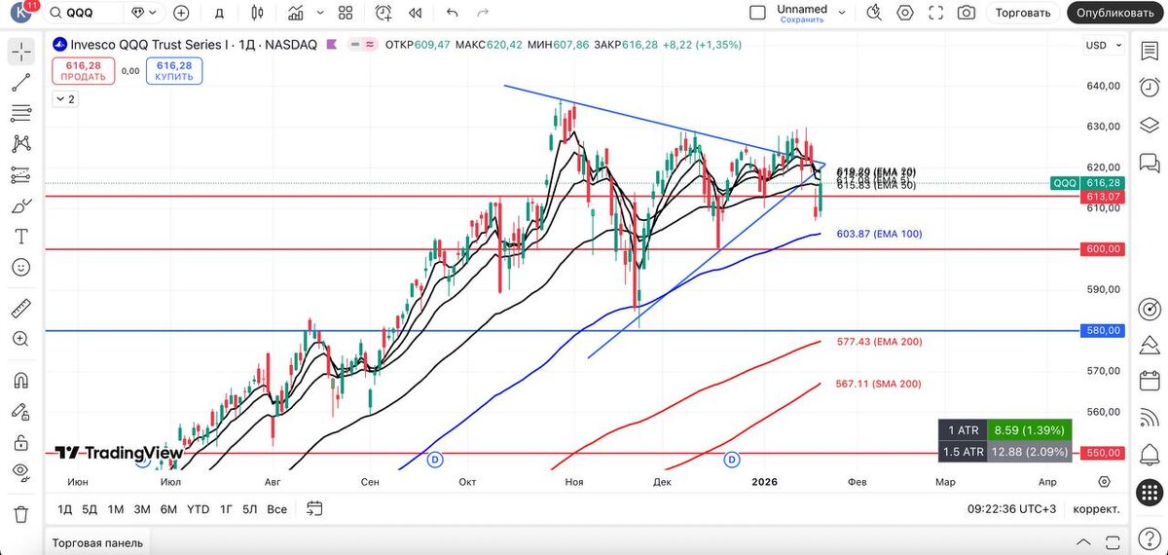The height and width of the screenshot is (555, 1168).
Task: Toggle the коррект. adjustment setting
Action: coord(1096,509)
